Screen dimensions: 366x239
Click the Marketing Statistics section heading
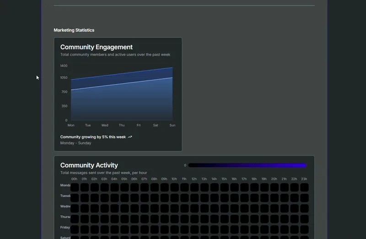[x=74, y=30]
